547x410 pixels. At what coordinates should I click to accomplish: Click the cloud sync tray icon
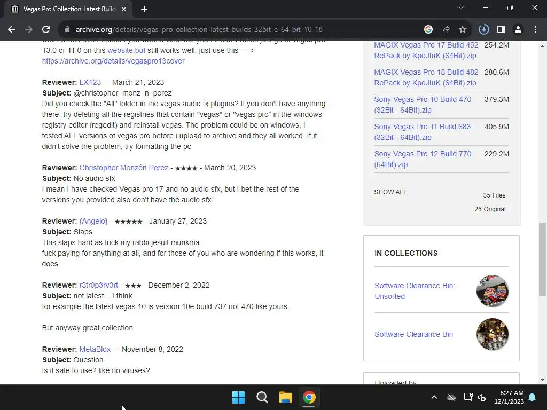[451, 397]
